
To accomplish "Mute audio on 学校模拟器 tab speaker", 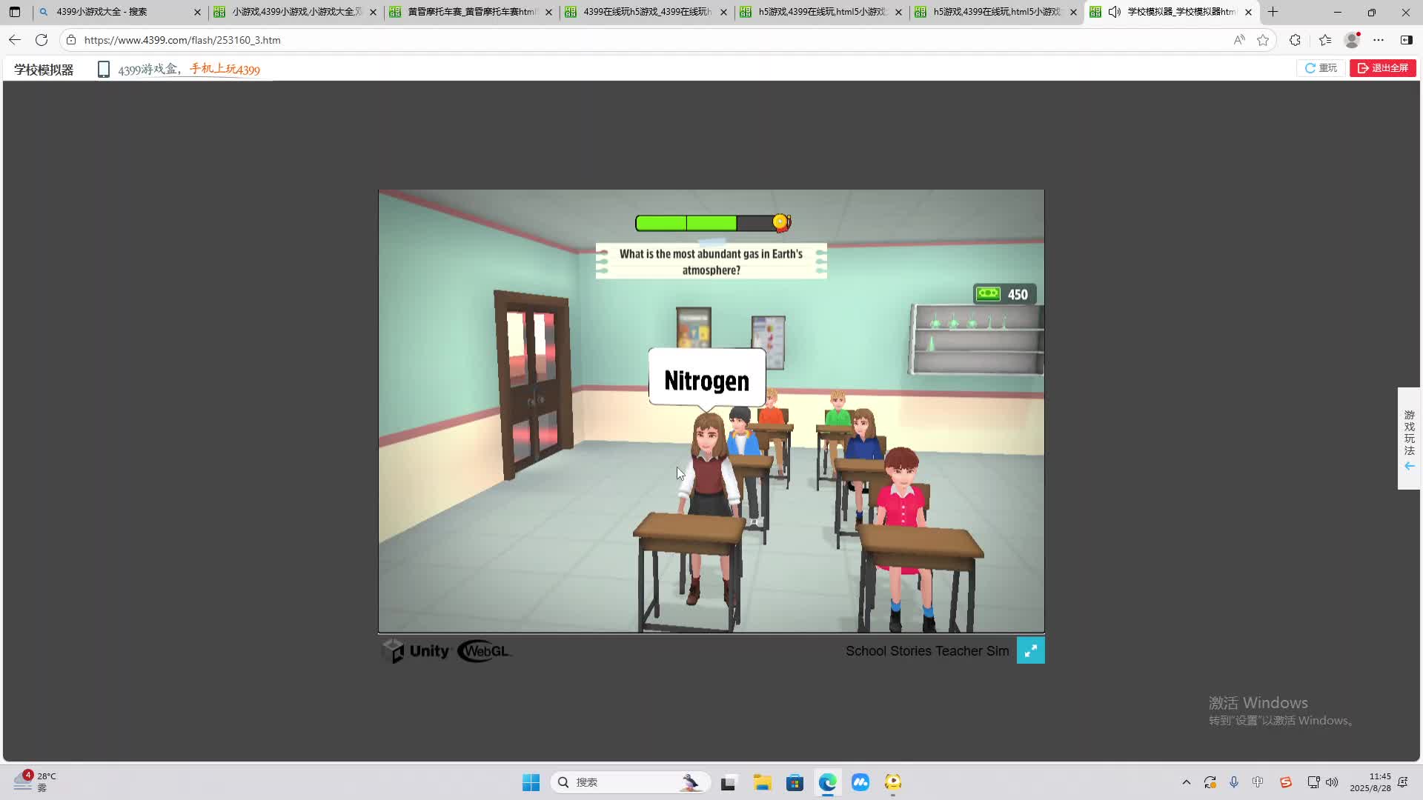I will 1115,12.
